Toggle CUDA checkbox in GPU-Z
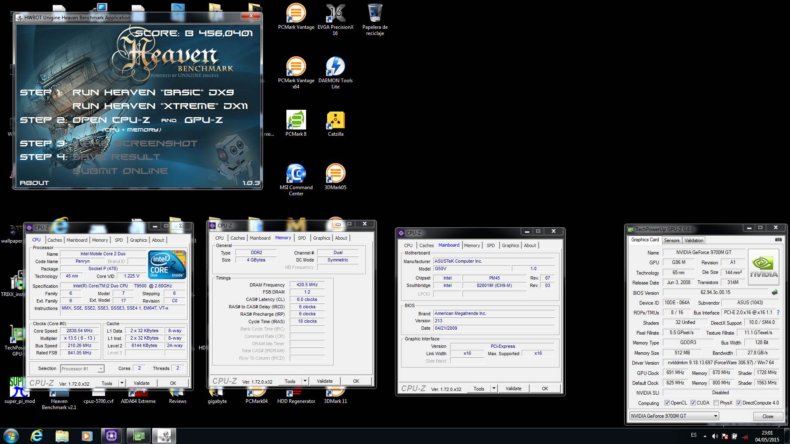The height and width of the screenshot is (444, 790). (x=693, y=403)
